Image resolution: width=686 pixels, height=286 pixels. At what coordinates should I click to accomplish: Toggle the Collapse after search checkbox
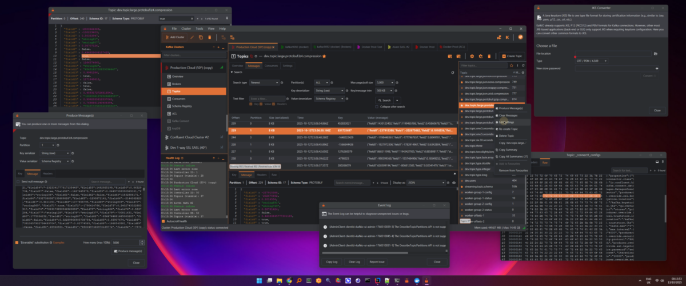pyautogui.click(x=377, y=107)
